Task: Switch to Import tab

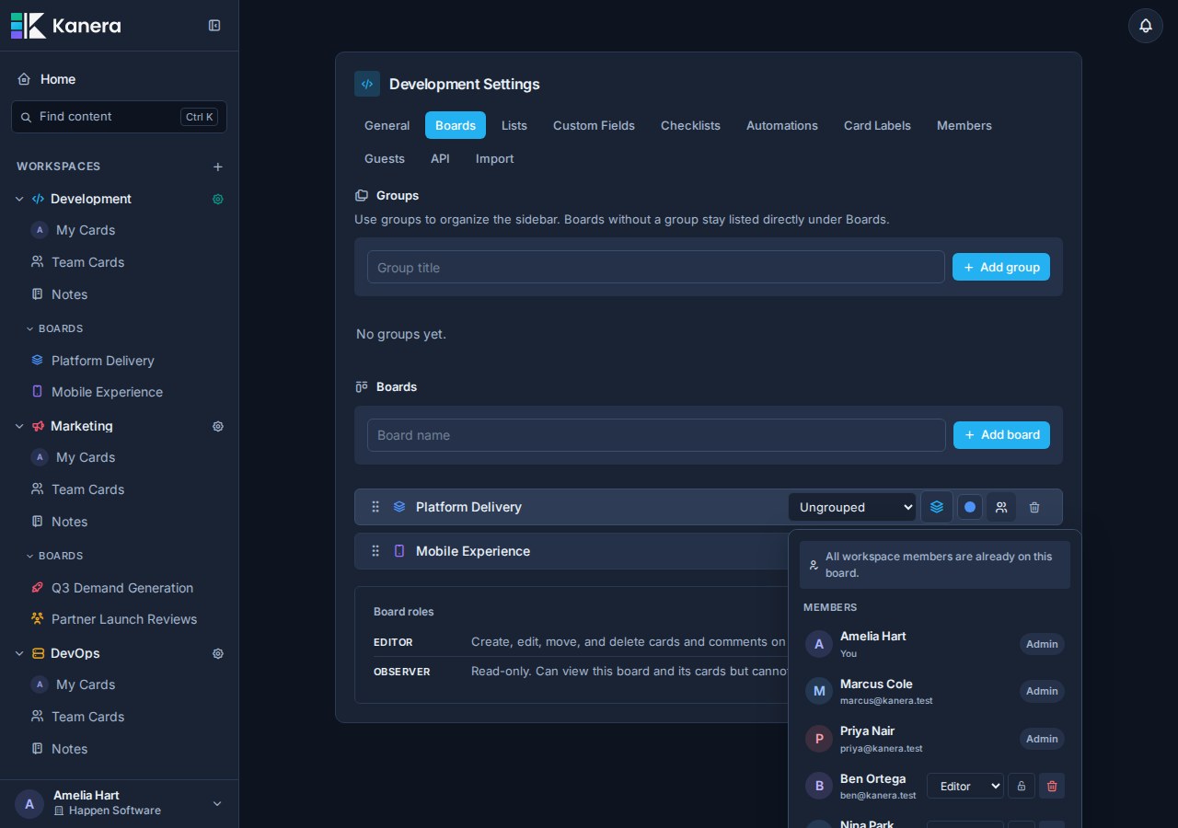Action: click(495, 158)
